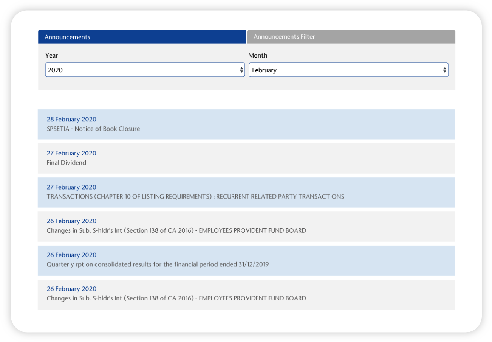Click the Year selector up-down arrow icon
The image size is (492, 342).
pyautogui.click(x=241, y=70)
